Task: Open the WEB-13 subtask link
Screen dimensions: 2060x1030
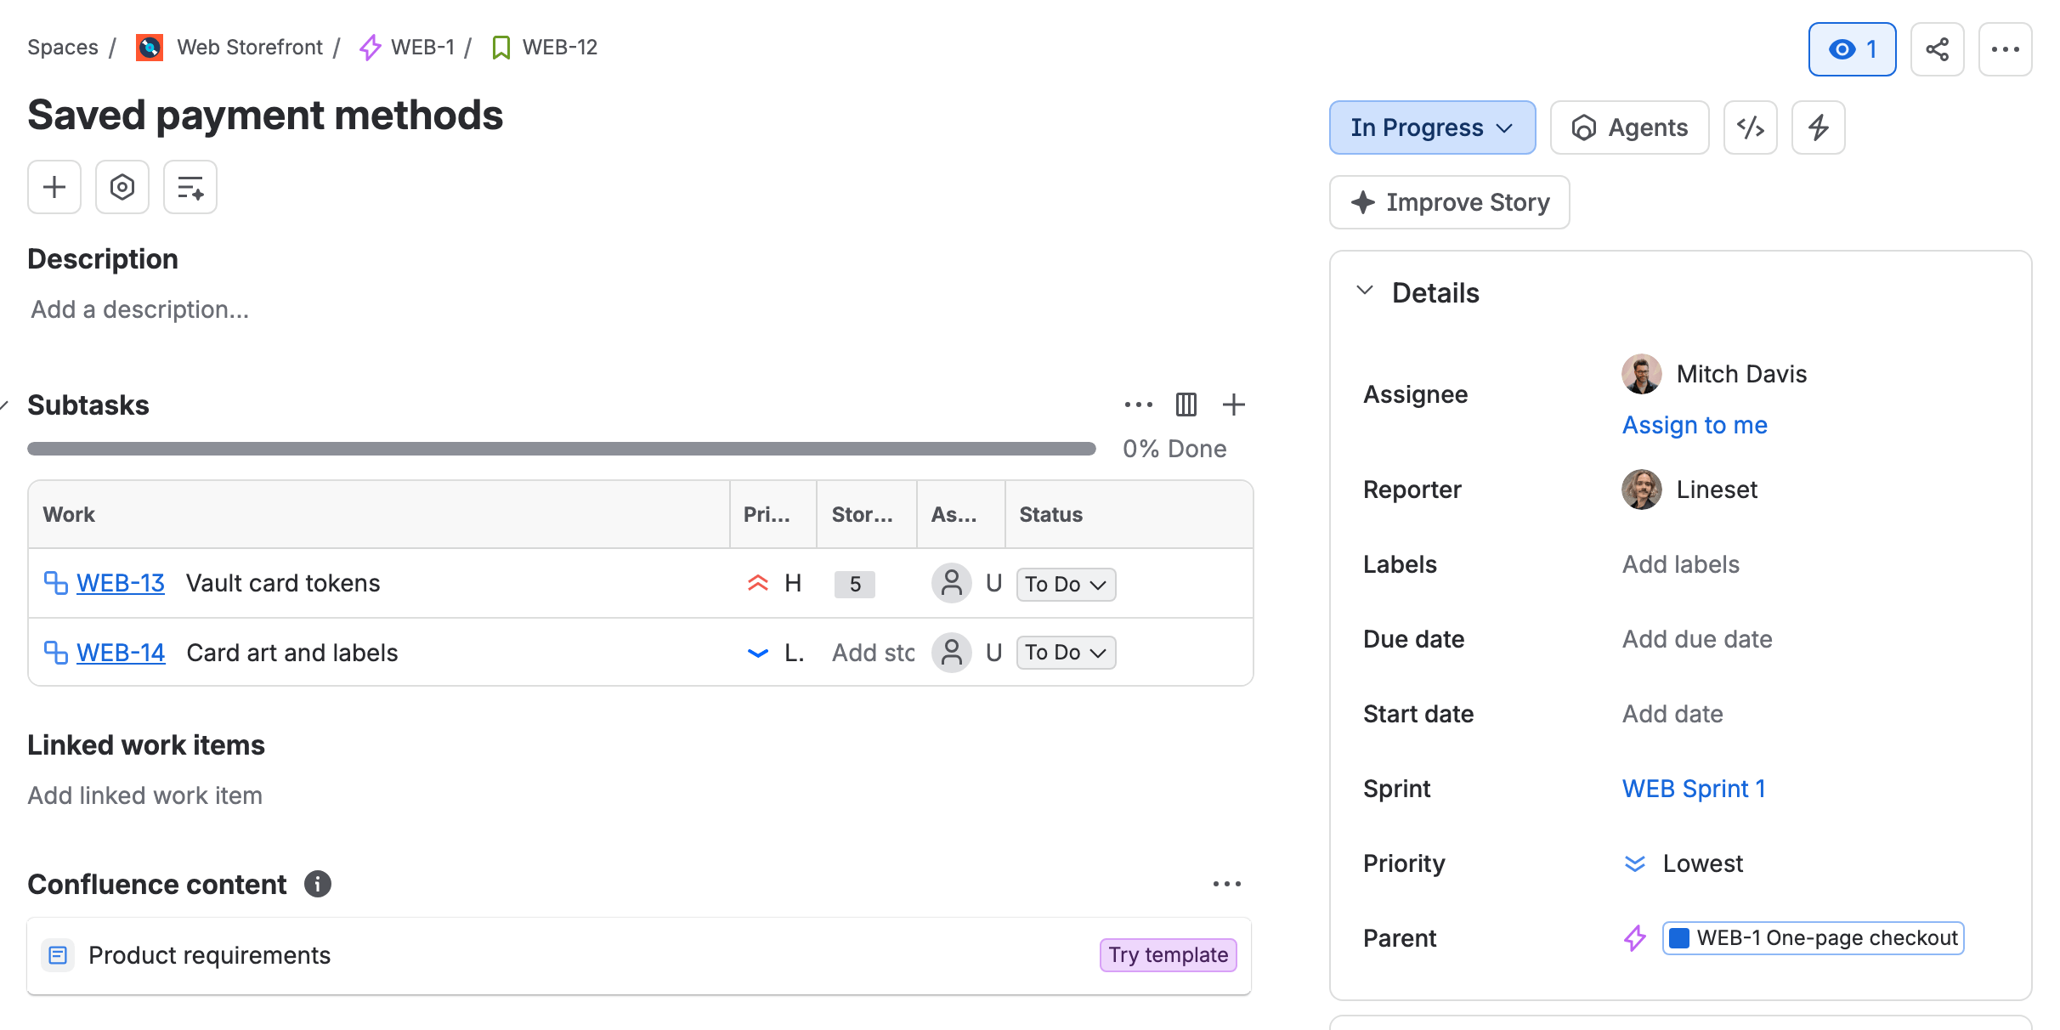Action: coord(121,583)
